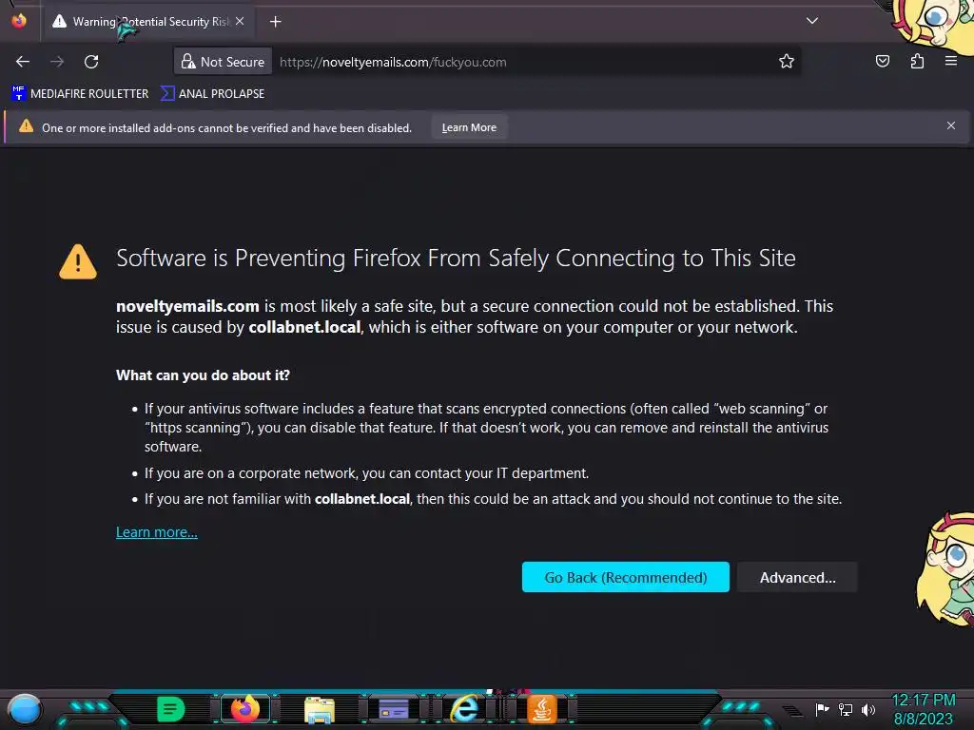Open the second bookmark on bookmarks toolbar
The image size is (974, 730).
[x=212, y=94]
